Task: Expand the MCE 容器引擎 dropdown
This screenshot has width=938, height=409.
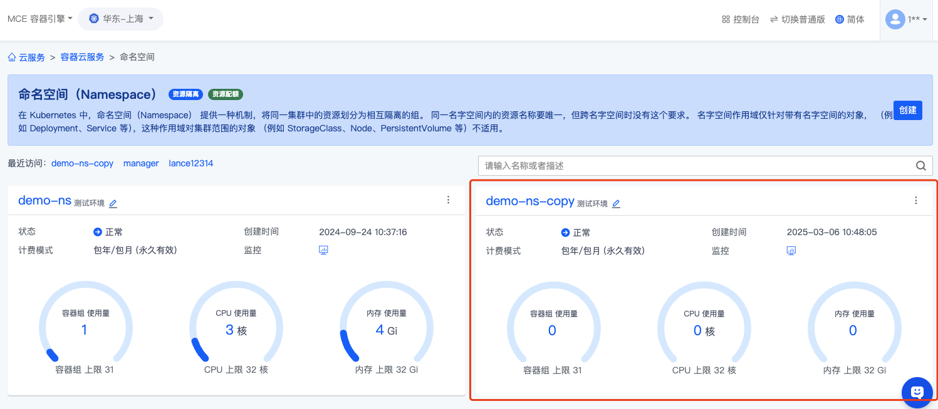Action: tap(40, 19)
